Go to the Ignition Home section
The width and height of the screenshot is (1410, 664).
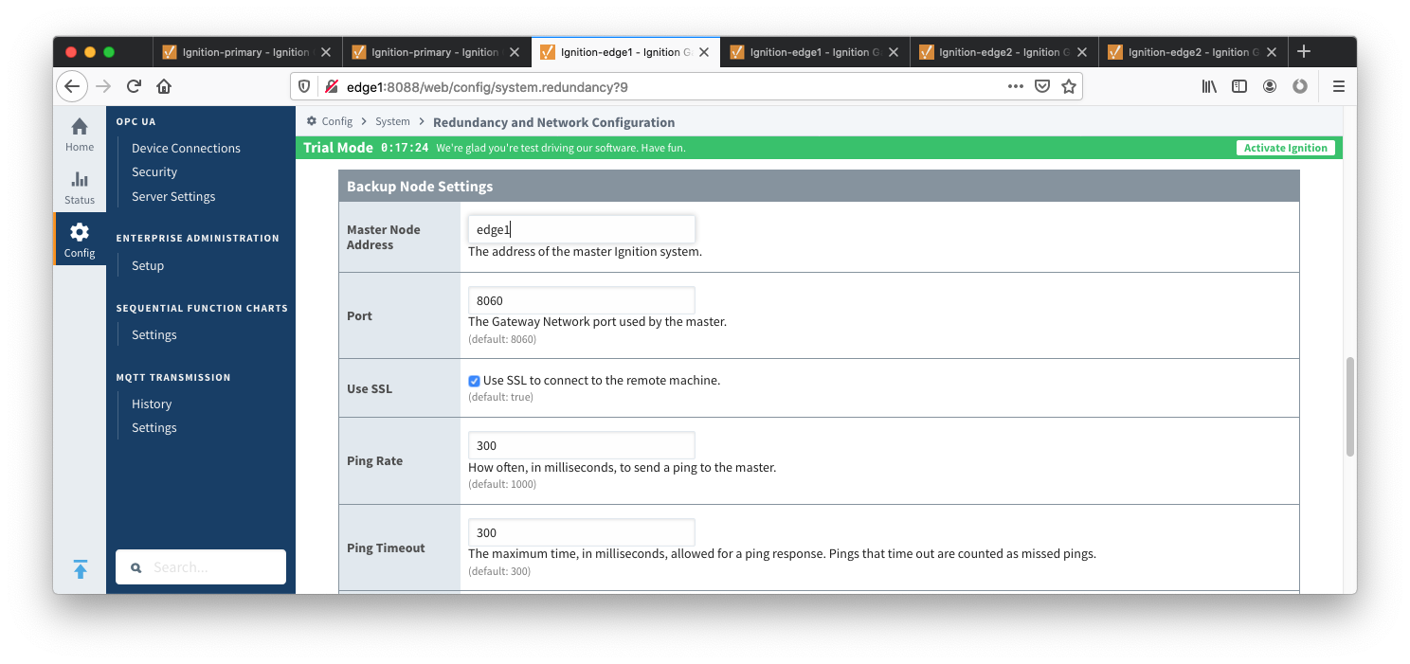coord(80,135)
